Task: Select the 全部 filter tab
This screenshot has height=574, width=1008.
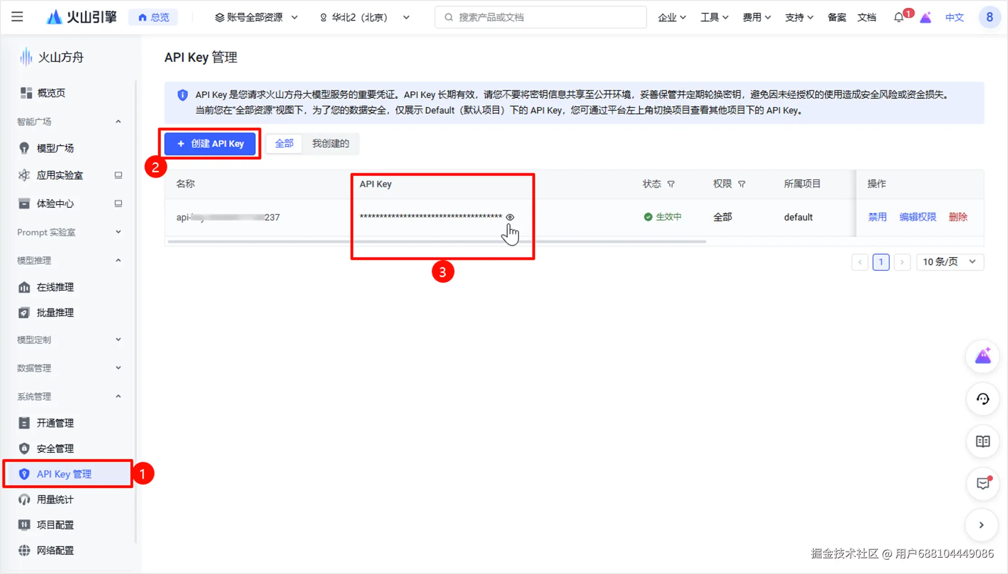Action: (x=284, y=144)
